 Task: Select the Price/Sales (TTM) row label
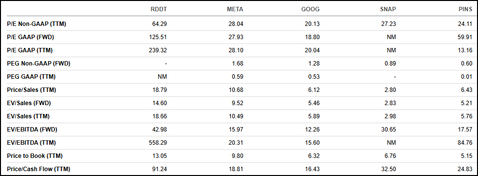31,90
